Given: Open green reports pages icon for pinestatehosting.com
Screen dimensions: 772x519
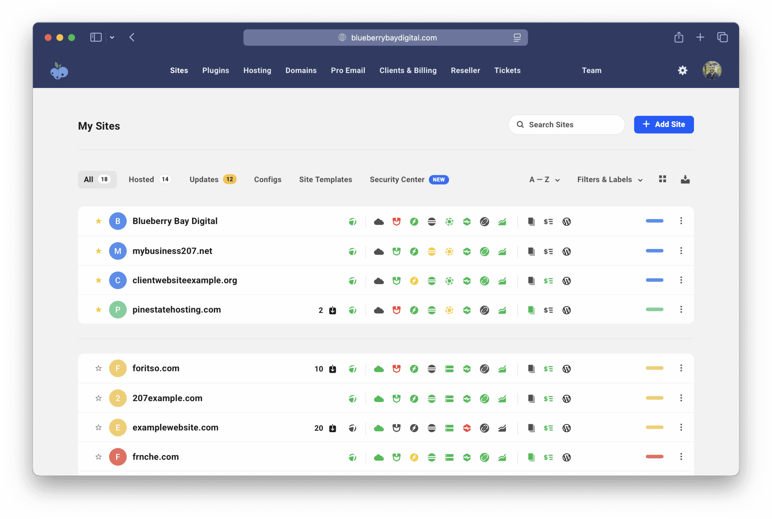Looking at the screenshot, I should [531, 310].
